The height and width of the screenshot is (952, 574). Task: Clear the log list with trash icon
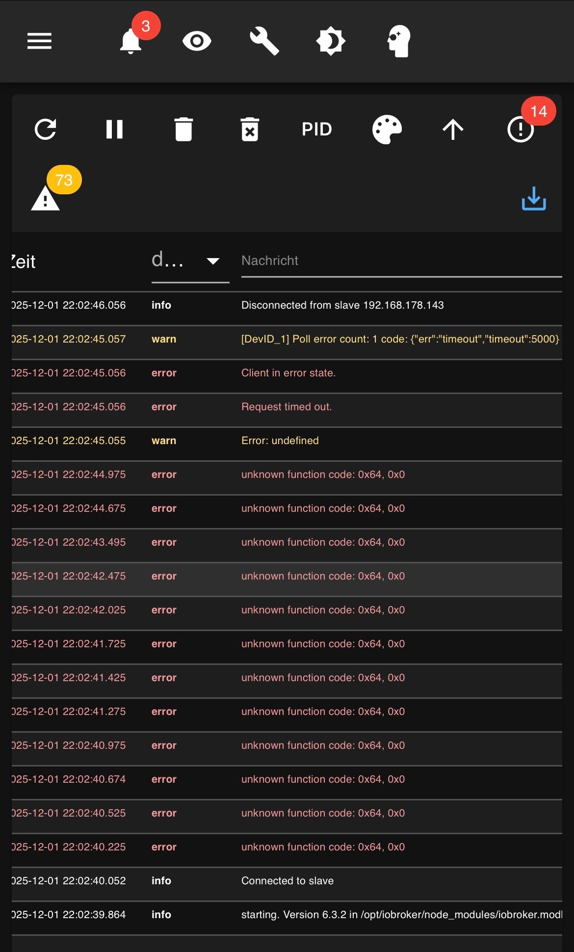[x=183, y=130]
